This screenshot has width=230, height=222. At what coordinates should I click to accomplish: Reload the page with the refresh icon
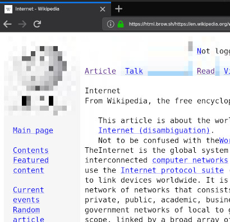pos(37,24)
